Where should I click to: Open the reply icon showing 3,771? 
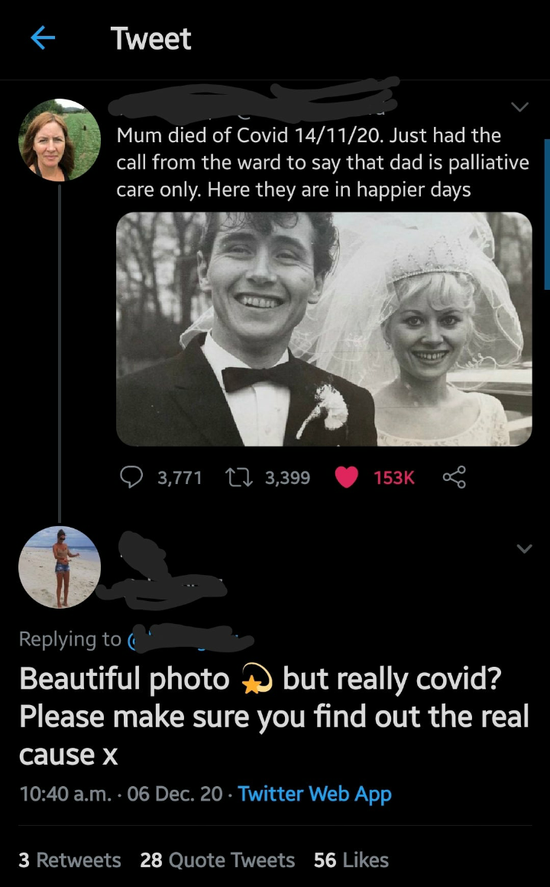tap(132, 477)
